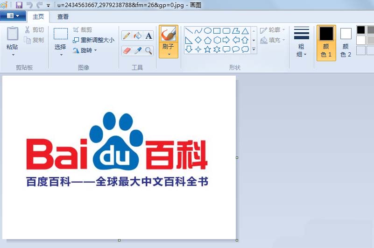Choose the Curve shape
This screenshot has width=374, height=248.
(198, 31)
